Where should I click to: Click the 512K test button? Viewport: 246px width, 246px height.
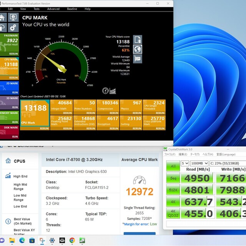(173, 190)
